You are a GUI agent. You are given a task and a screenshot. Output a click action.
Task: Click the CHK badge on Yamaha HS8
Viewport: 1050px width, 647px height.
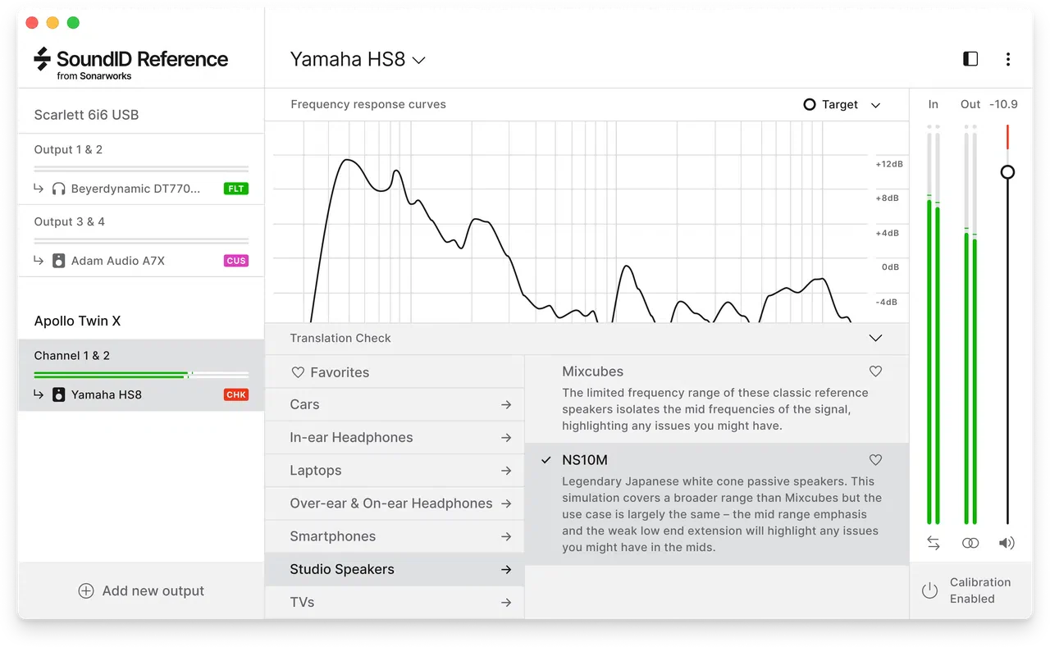(236, 394)
